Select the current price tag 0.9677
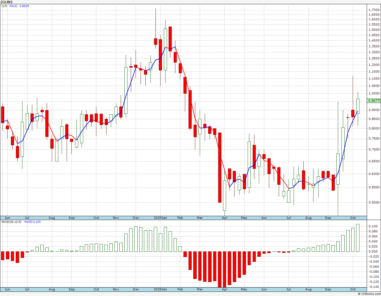 coord(374,101)
